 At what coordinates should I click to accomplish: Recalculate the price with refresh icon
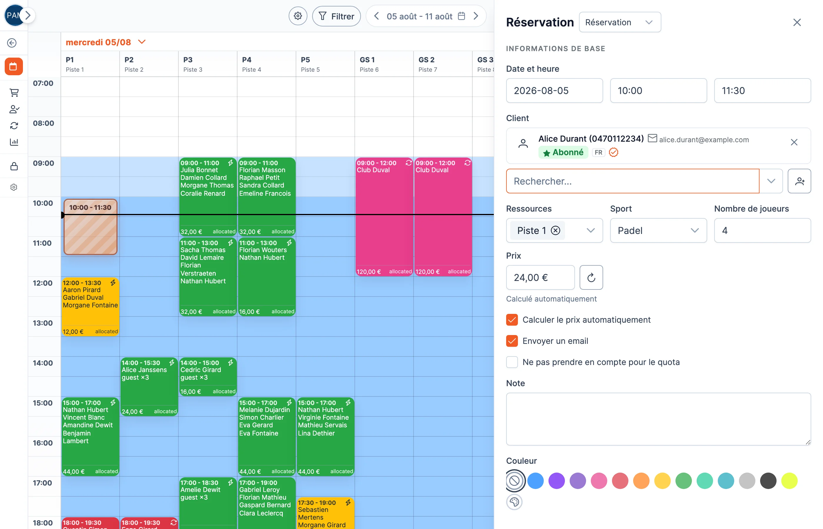coord(591,277)
